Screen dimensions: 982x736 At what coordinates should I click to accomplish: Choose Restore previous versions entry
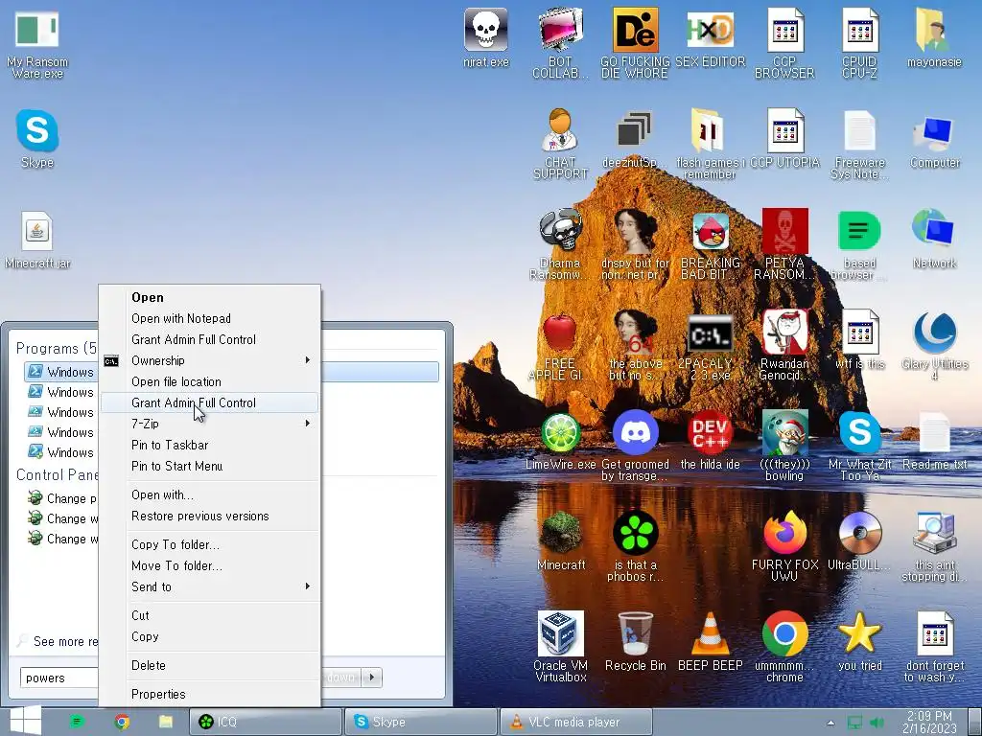click(209, 517)
